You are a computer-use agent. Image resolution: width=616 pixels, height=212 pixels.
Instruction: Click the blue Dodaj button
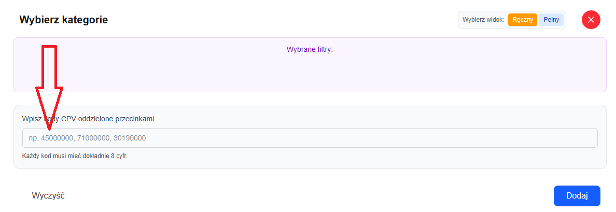(577, 196)
